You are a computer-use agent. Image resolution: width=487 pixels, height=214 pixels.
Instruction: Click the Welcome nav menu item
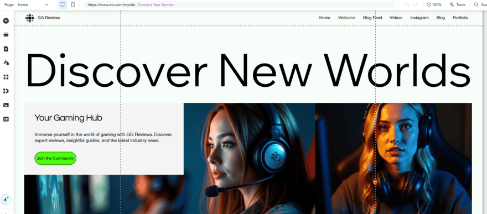[346, 18]
